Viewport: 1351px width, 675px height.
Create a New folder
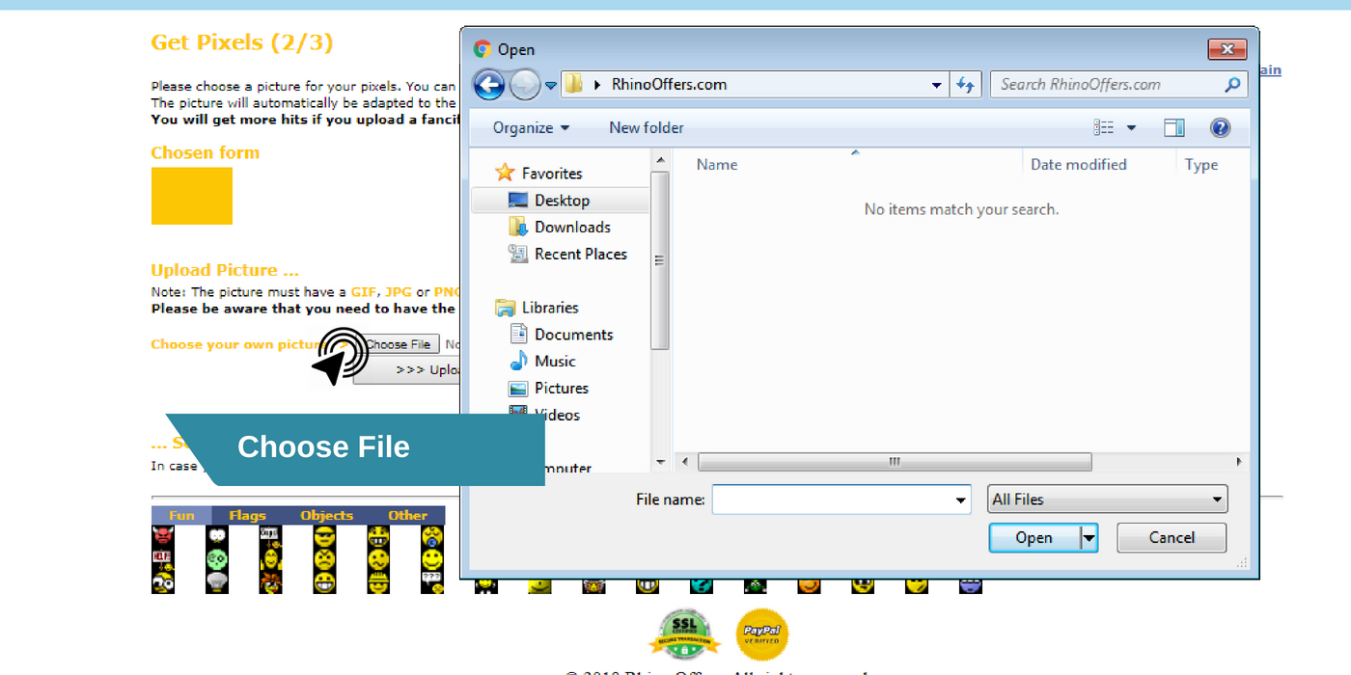point(647,127)
